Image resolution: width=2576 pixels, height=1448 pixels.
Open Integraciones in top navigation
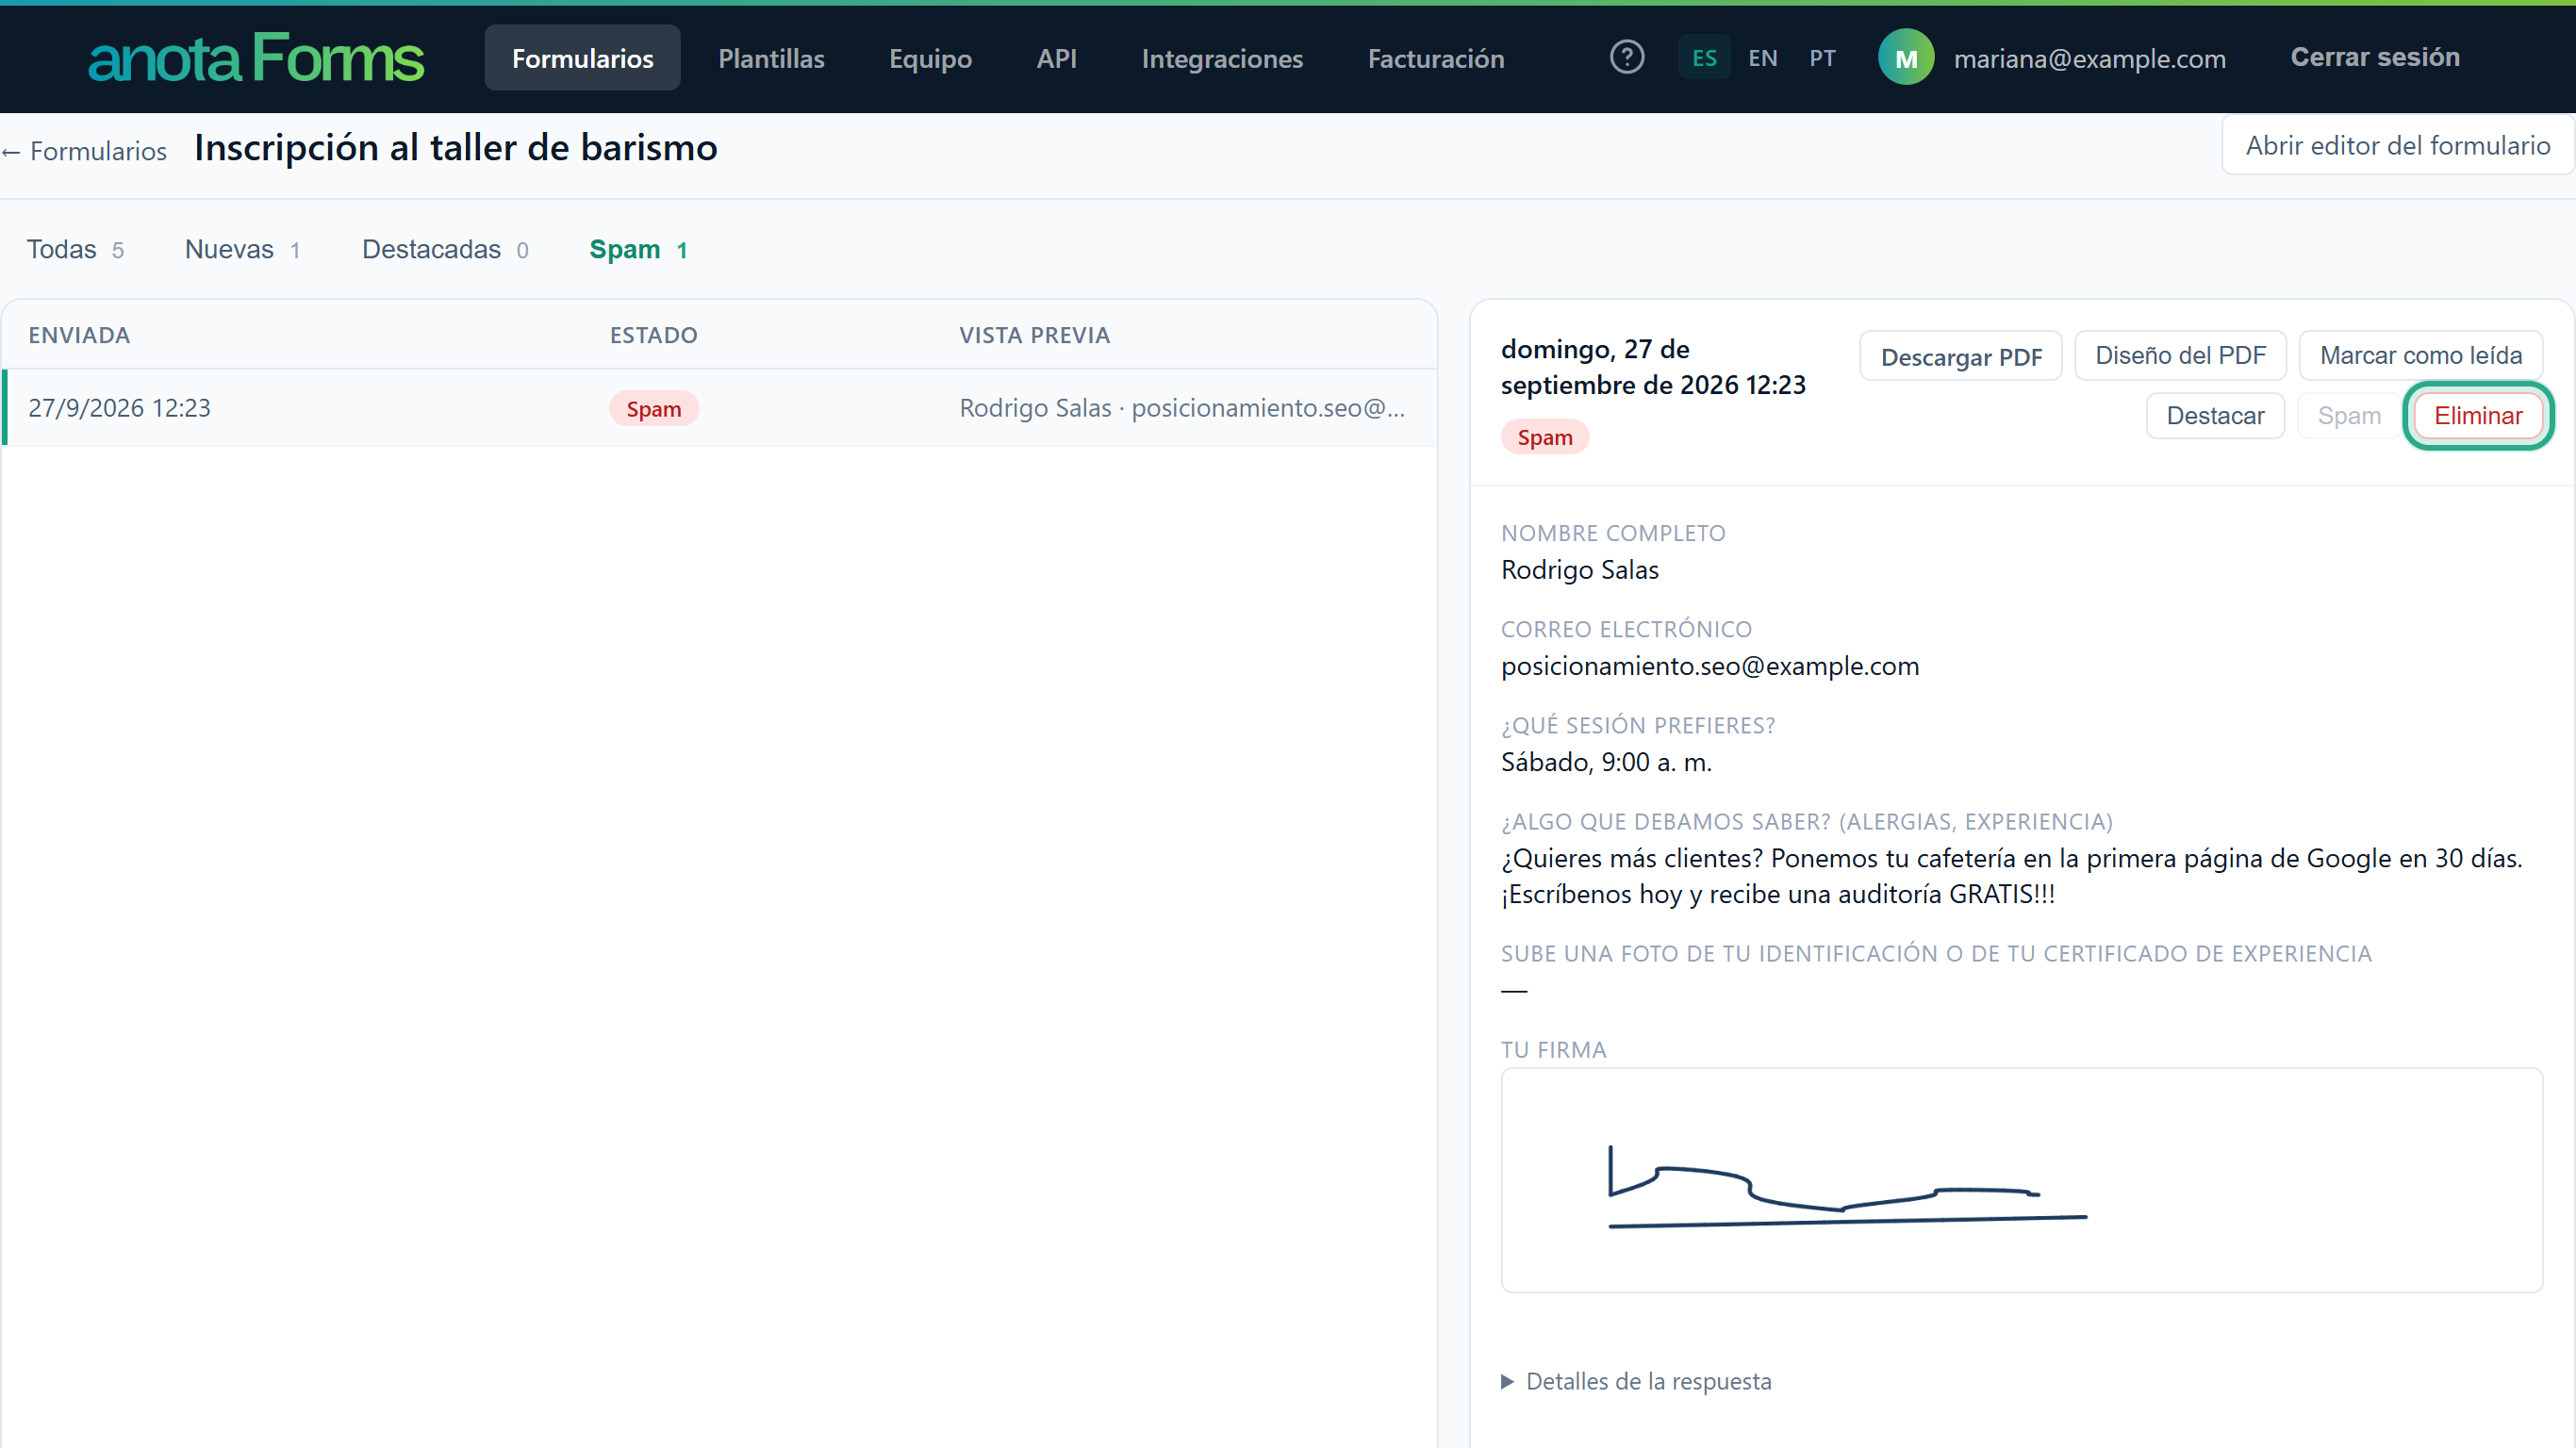tap(1222, 58)
